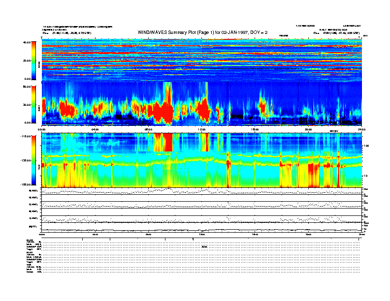Click the 60.00 label on the RAD1 color scale
This screenshot has height=301, width=390.
click(x=27, y=87)
